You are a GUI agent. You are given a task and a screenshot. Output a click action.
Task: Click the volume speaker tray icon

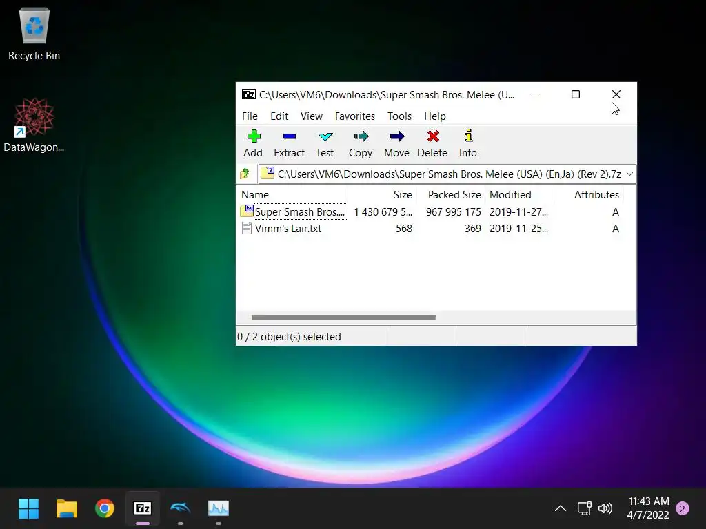point(605,508)
